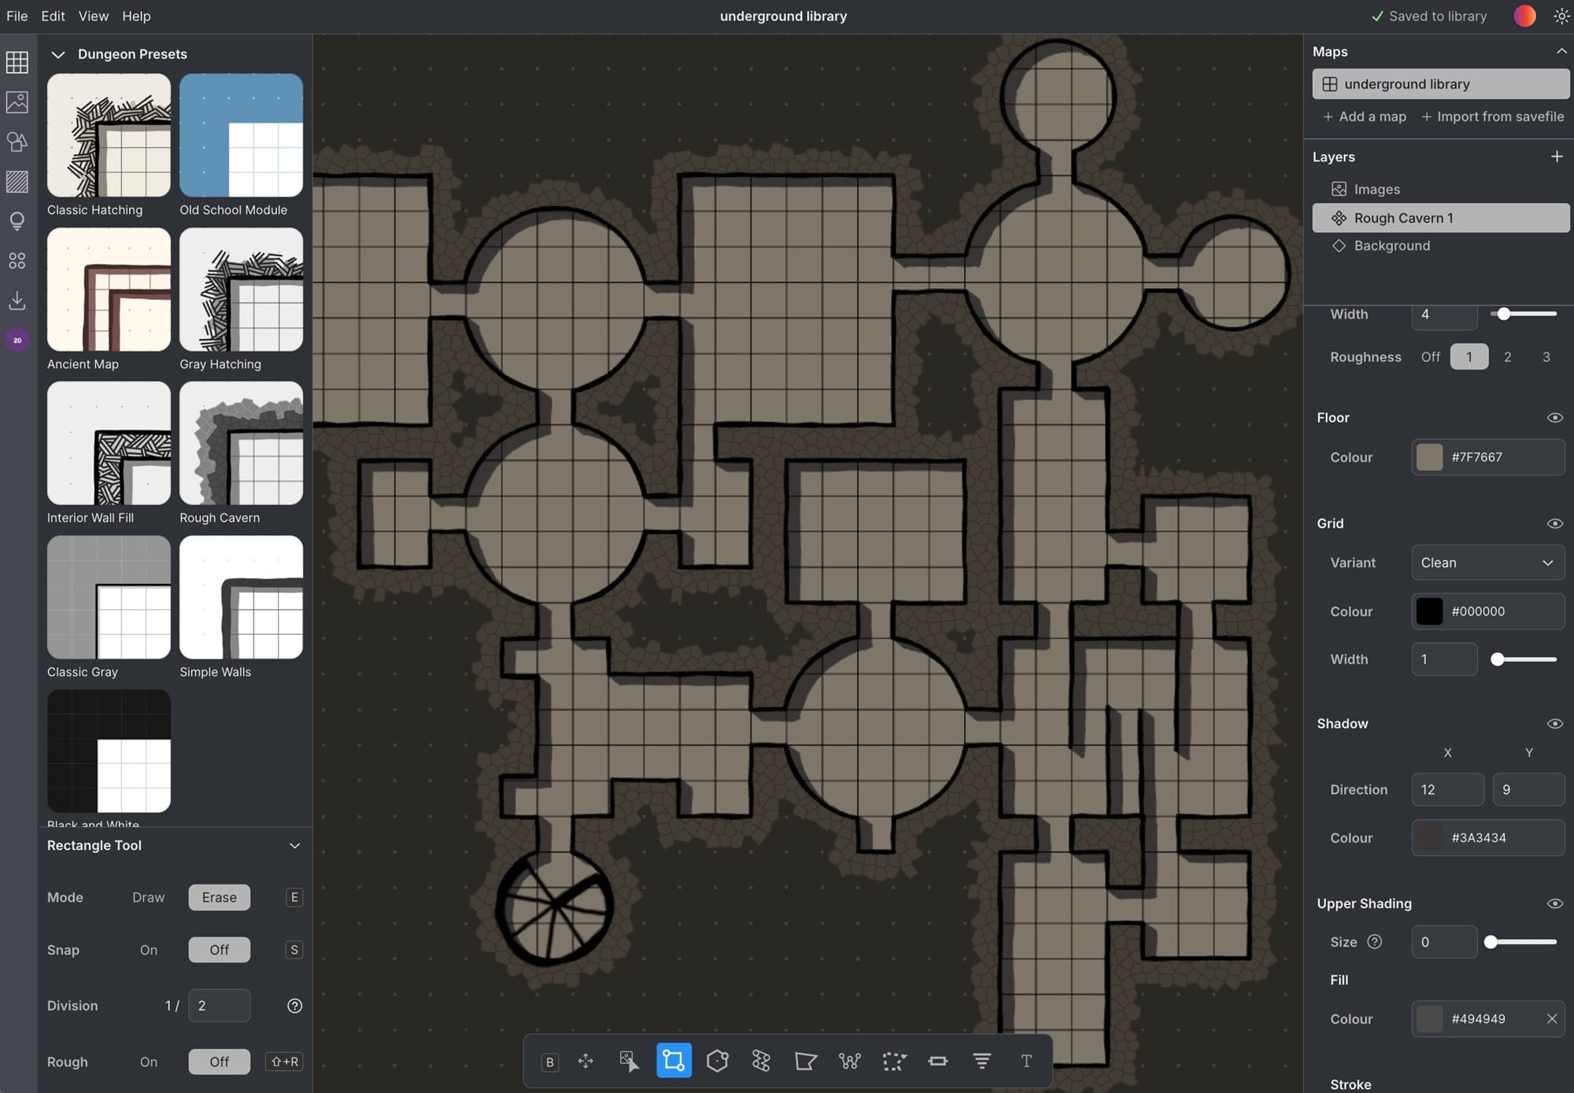This screenshot has height=1093, width=1574.
Task: Toggle Shadow visibility eye icon
Action: [x=1554, y=724]
